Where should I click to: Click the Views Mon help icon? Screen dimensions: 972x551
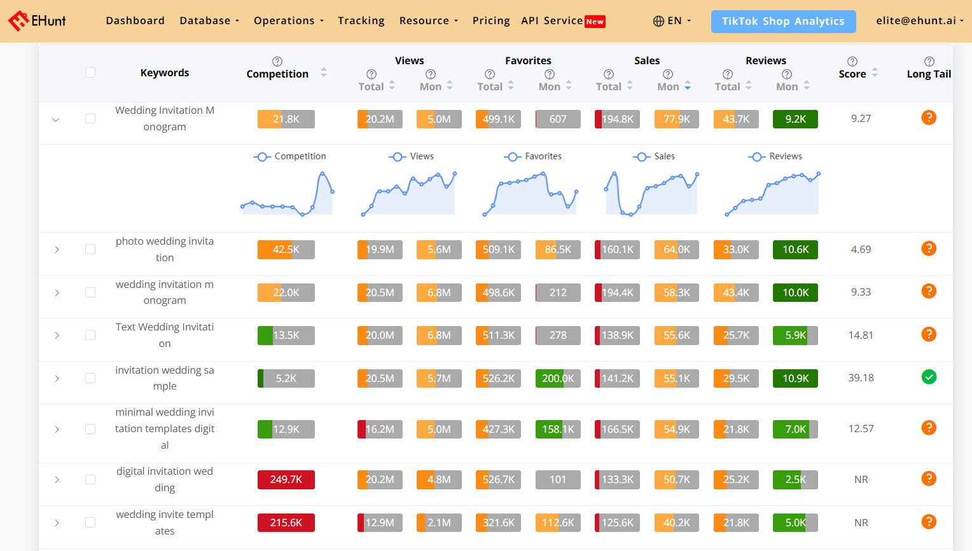tap(431, 74)
